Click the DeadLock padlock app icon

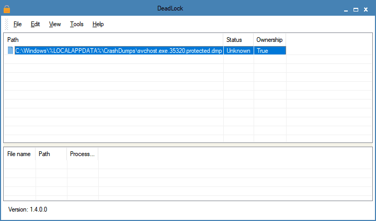click(7, 9)
